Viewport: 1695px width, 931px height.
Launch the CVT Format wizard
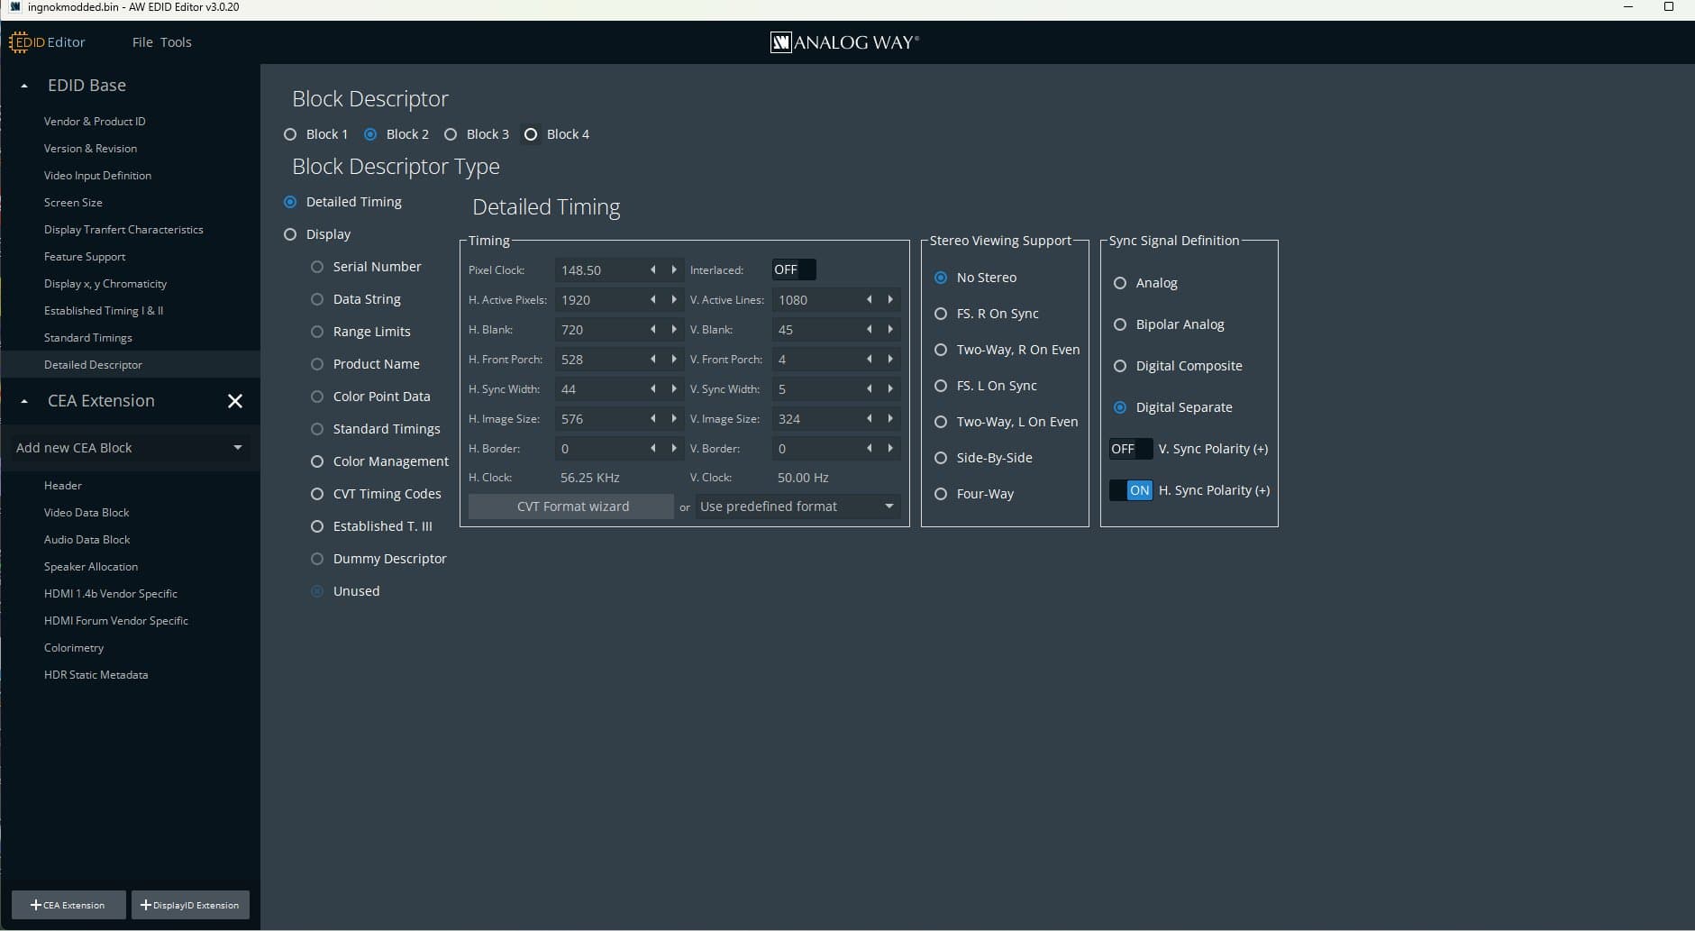[572, 507]
